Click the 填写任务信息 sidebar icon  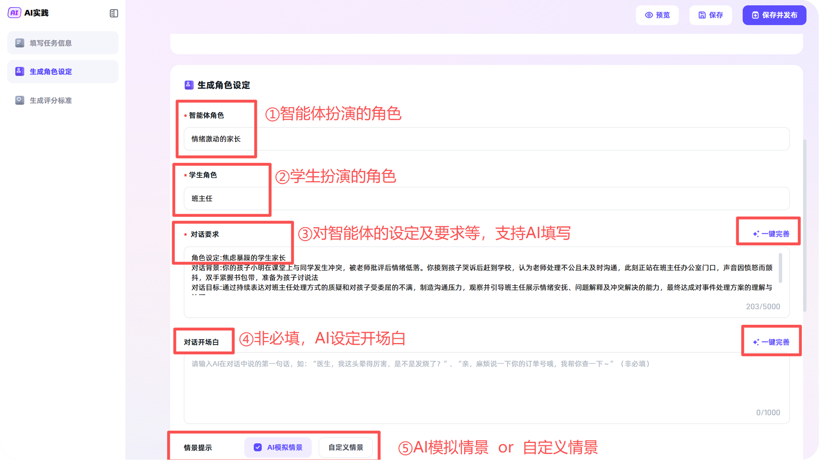20,43
